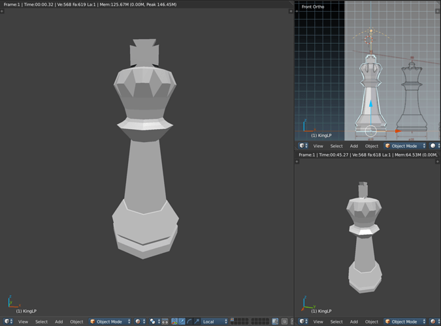Open View menu in main left viewport

[x=23, y=321]
